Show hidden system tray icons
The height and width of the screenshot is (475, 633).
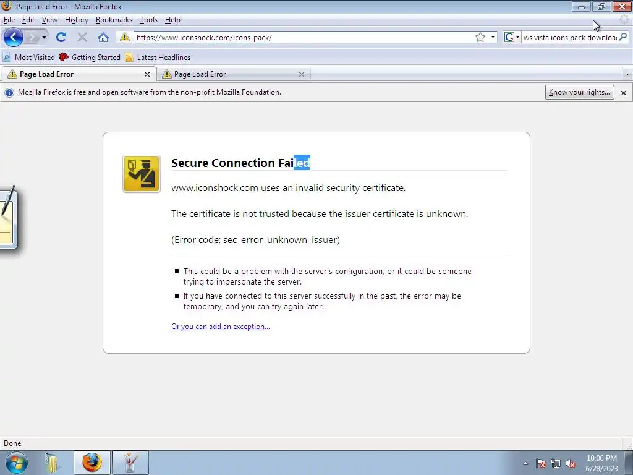pyautogui.click(x=525, y=463)
